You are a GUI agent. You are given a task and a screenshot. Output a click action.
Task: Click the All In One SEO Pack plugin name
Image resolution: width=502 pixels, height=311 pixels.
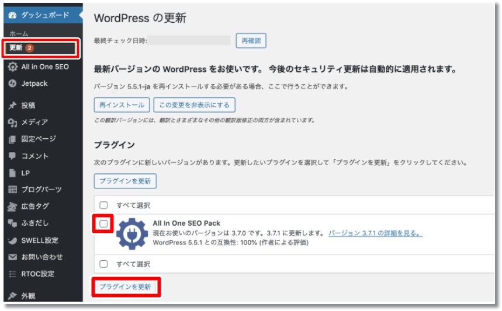[186, 223]
